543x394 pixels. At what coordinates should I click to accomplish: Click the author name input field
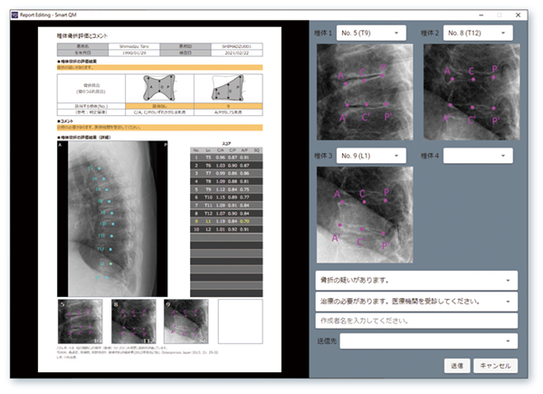tap(416, 321)
